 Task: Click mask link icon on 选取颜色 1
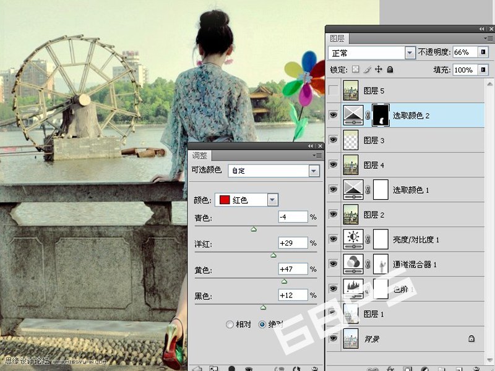[x=368, y=190]
